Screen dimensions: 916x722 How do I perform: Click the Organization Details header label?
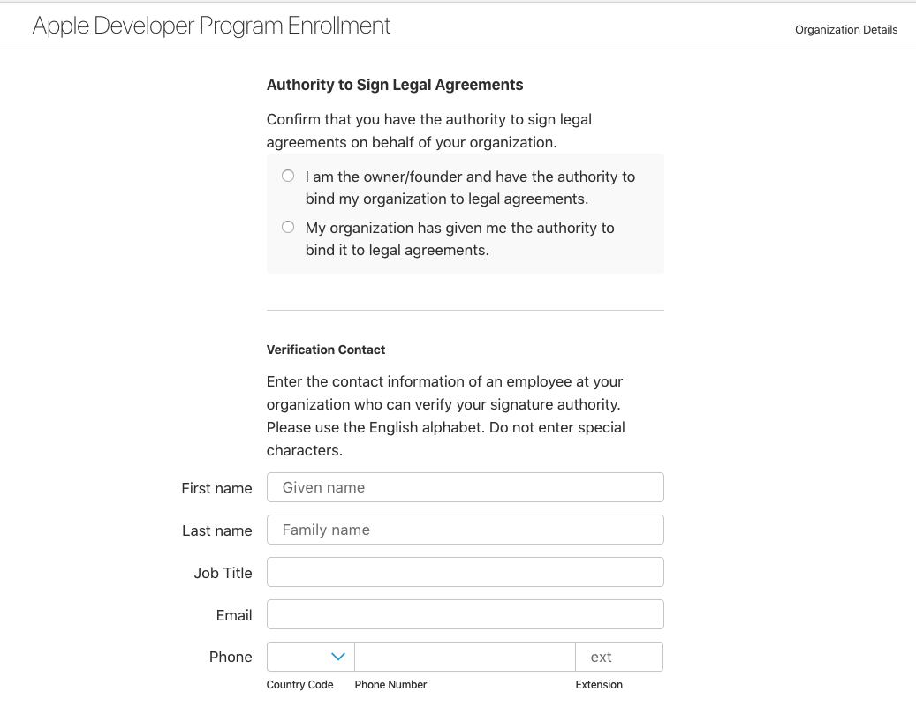pyautogui.click(x=846, y=30)
